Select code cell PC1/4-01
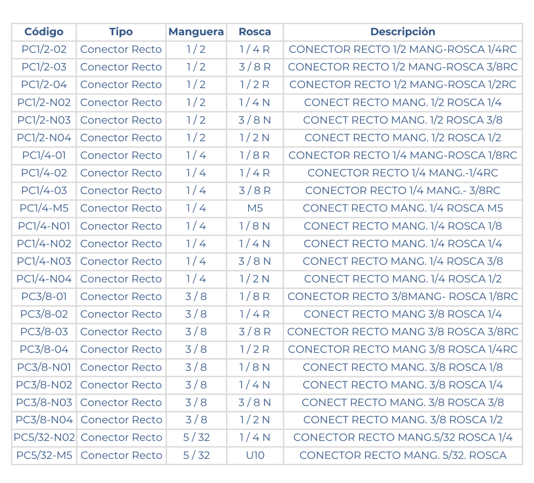 [44, 155]
